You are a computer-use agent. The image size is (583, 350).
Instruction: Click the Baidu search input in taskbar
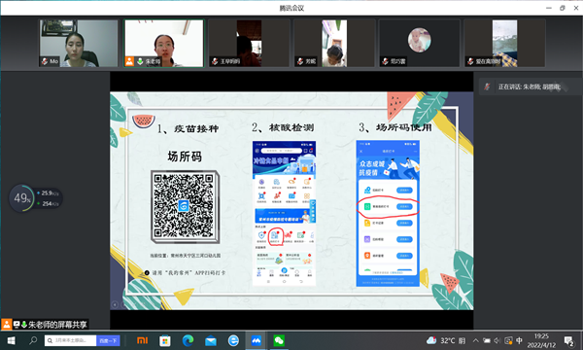(71, 340)
